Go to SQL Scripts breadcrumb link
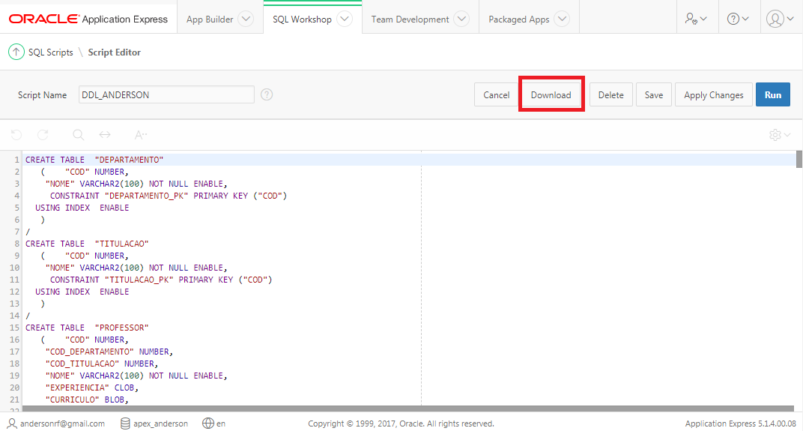 click(x=51, y=52)
